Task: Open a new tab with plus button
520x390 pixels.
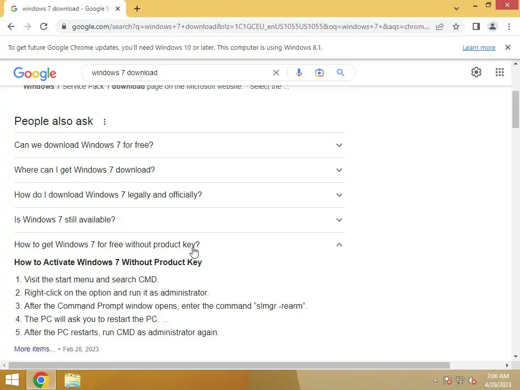Action: pos(137,9)
